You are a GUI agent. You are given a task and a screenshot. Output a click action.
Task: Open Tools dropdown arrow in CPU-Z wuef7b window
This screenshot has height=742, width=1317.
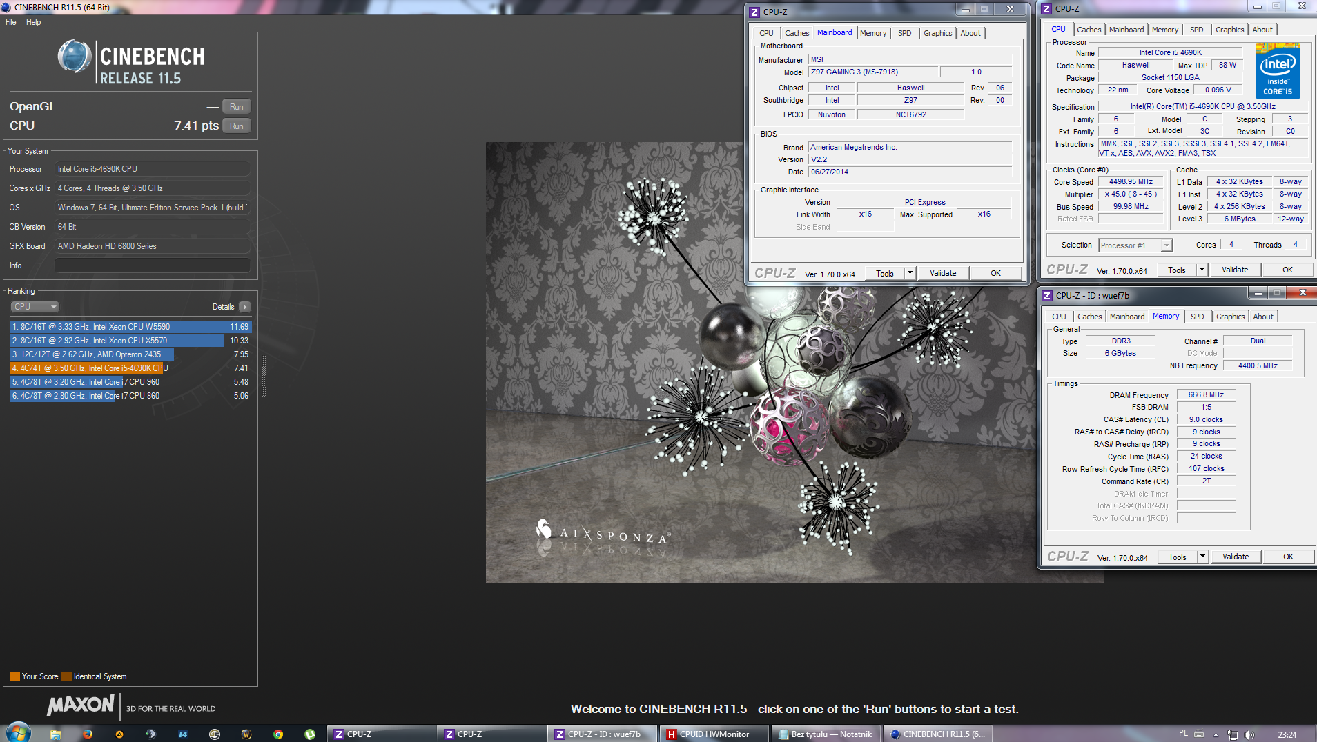click(x=1202, y=557)
